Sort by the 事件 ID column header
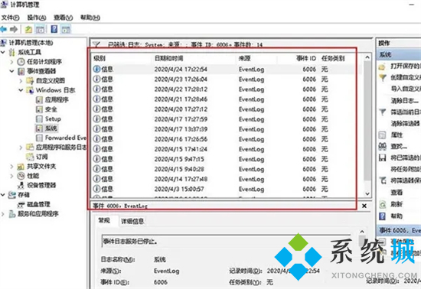 [306, 58]
